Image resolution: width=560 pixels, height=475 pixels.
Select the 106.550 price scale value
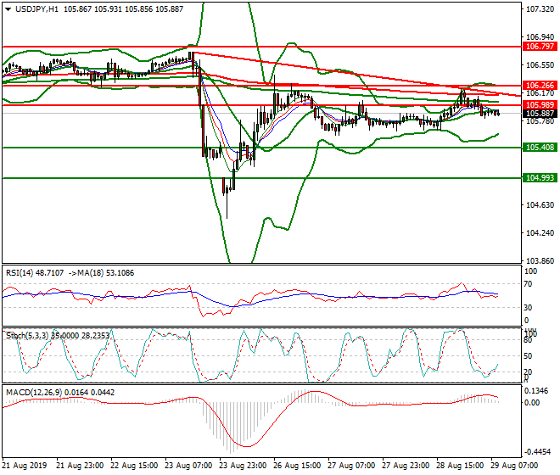tap(540, 65)
